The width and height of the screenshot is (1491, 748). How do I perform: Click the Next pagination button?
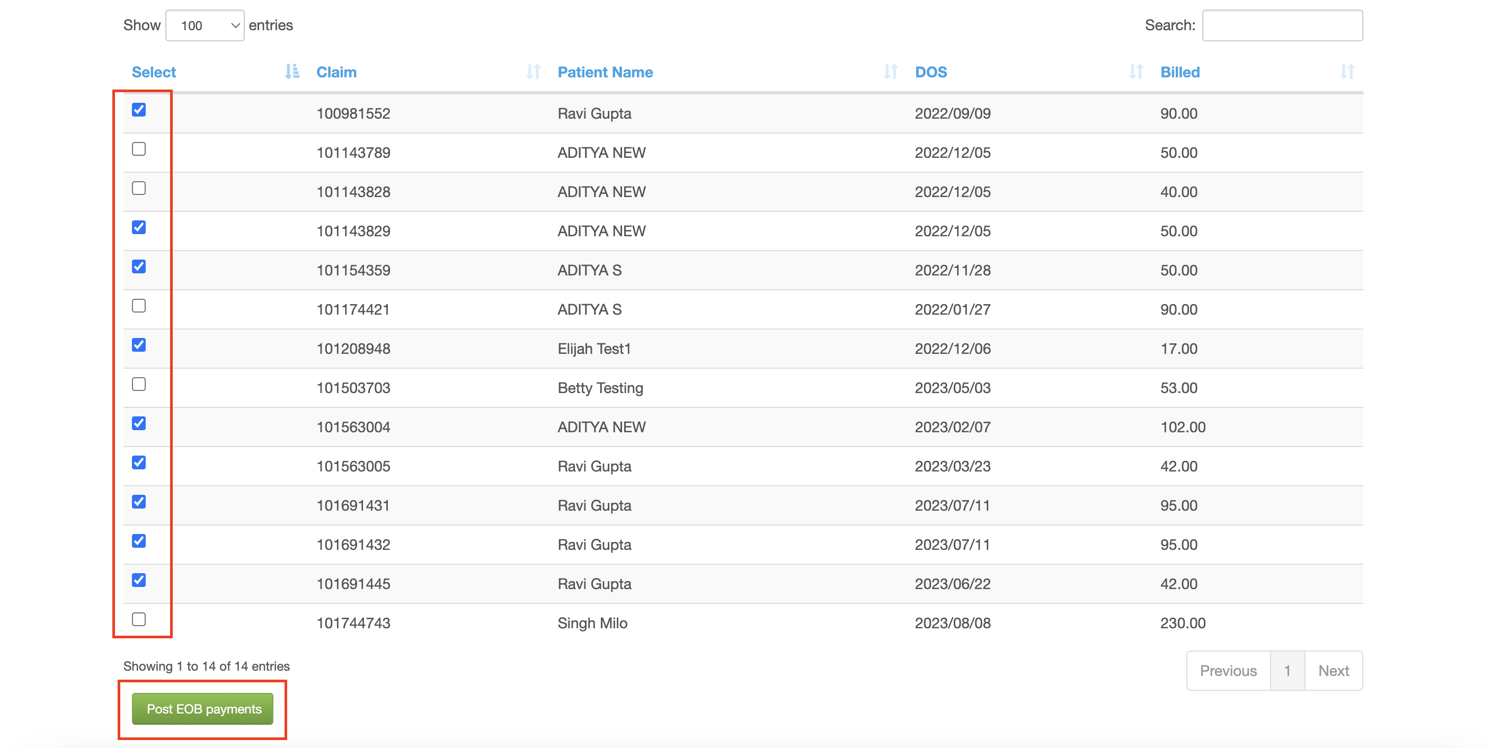(x=1334, y=671)
